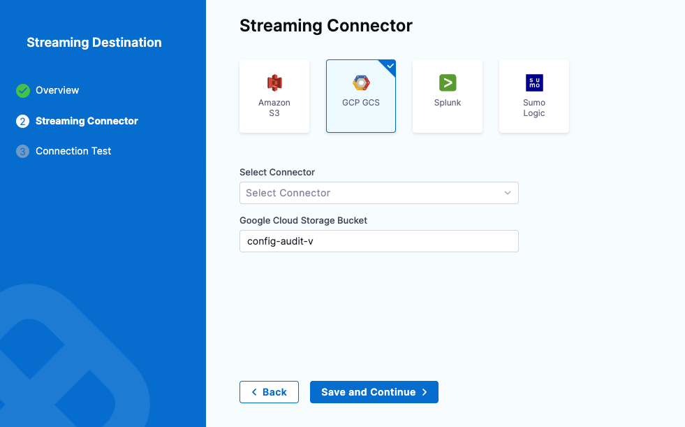Click the green Overview checkmark icon
This screenshot has height=427, width=685.
coord(23,90)
